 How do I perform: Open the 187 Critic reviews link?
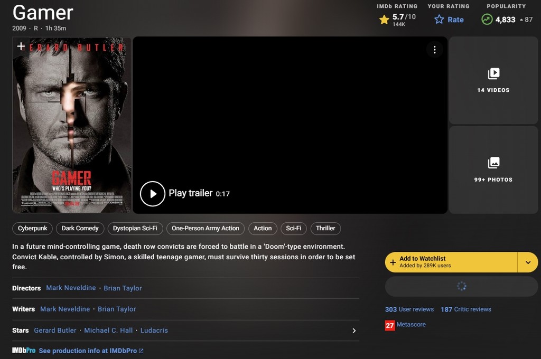click(x=466, y=309)
